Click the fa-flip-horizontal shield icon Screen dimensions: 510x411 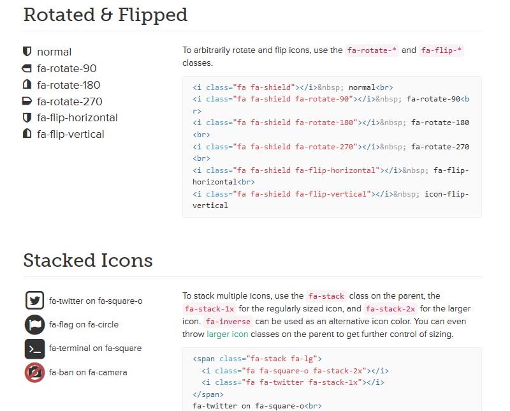27,118
